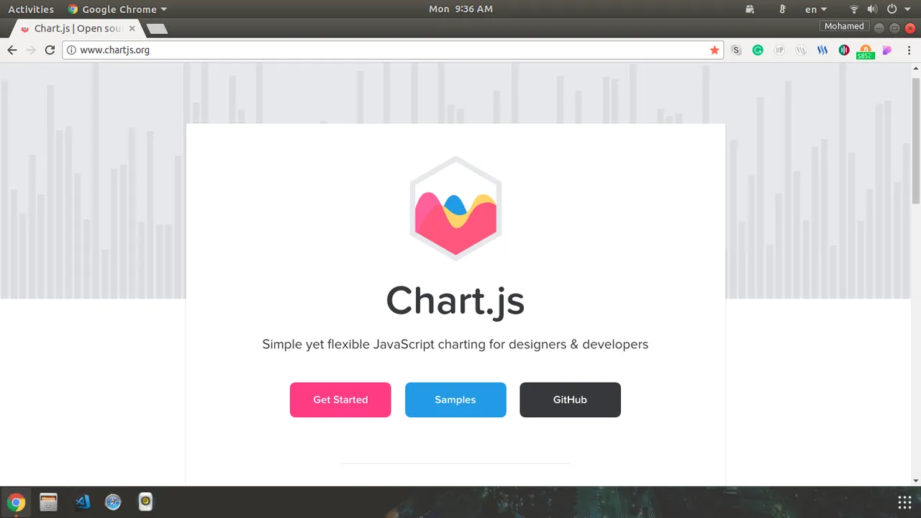Image resolution: width=921 pixels, height=518 pixels.
Task: Select the Chart.js browser tab
Action: 78,29
